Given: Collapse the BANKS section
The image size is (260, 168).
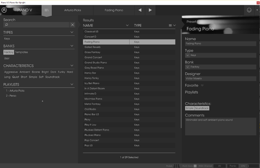Looking at the screenshot, I should 72,46.
